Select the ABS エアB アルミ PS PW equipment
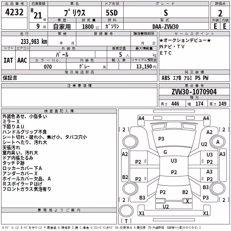 coord(185,78)
